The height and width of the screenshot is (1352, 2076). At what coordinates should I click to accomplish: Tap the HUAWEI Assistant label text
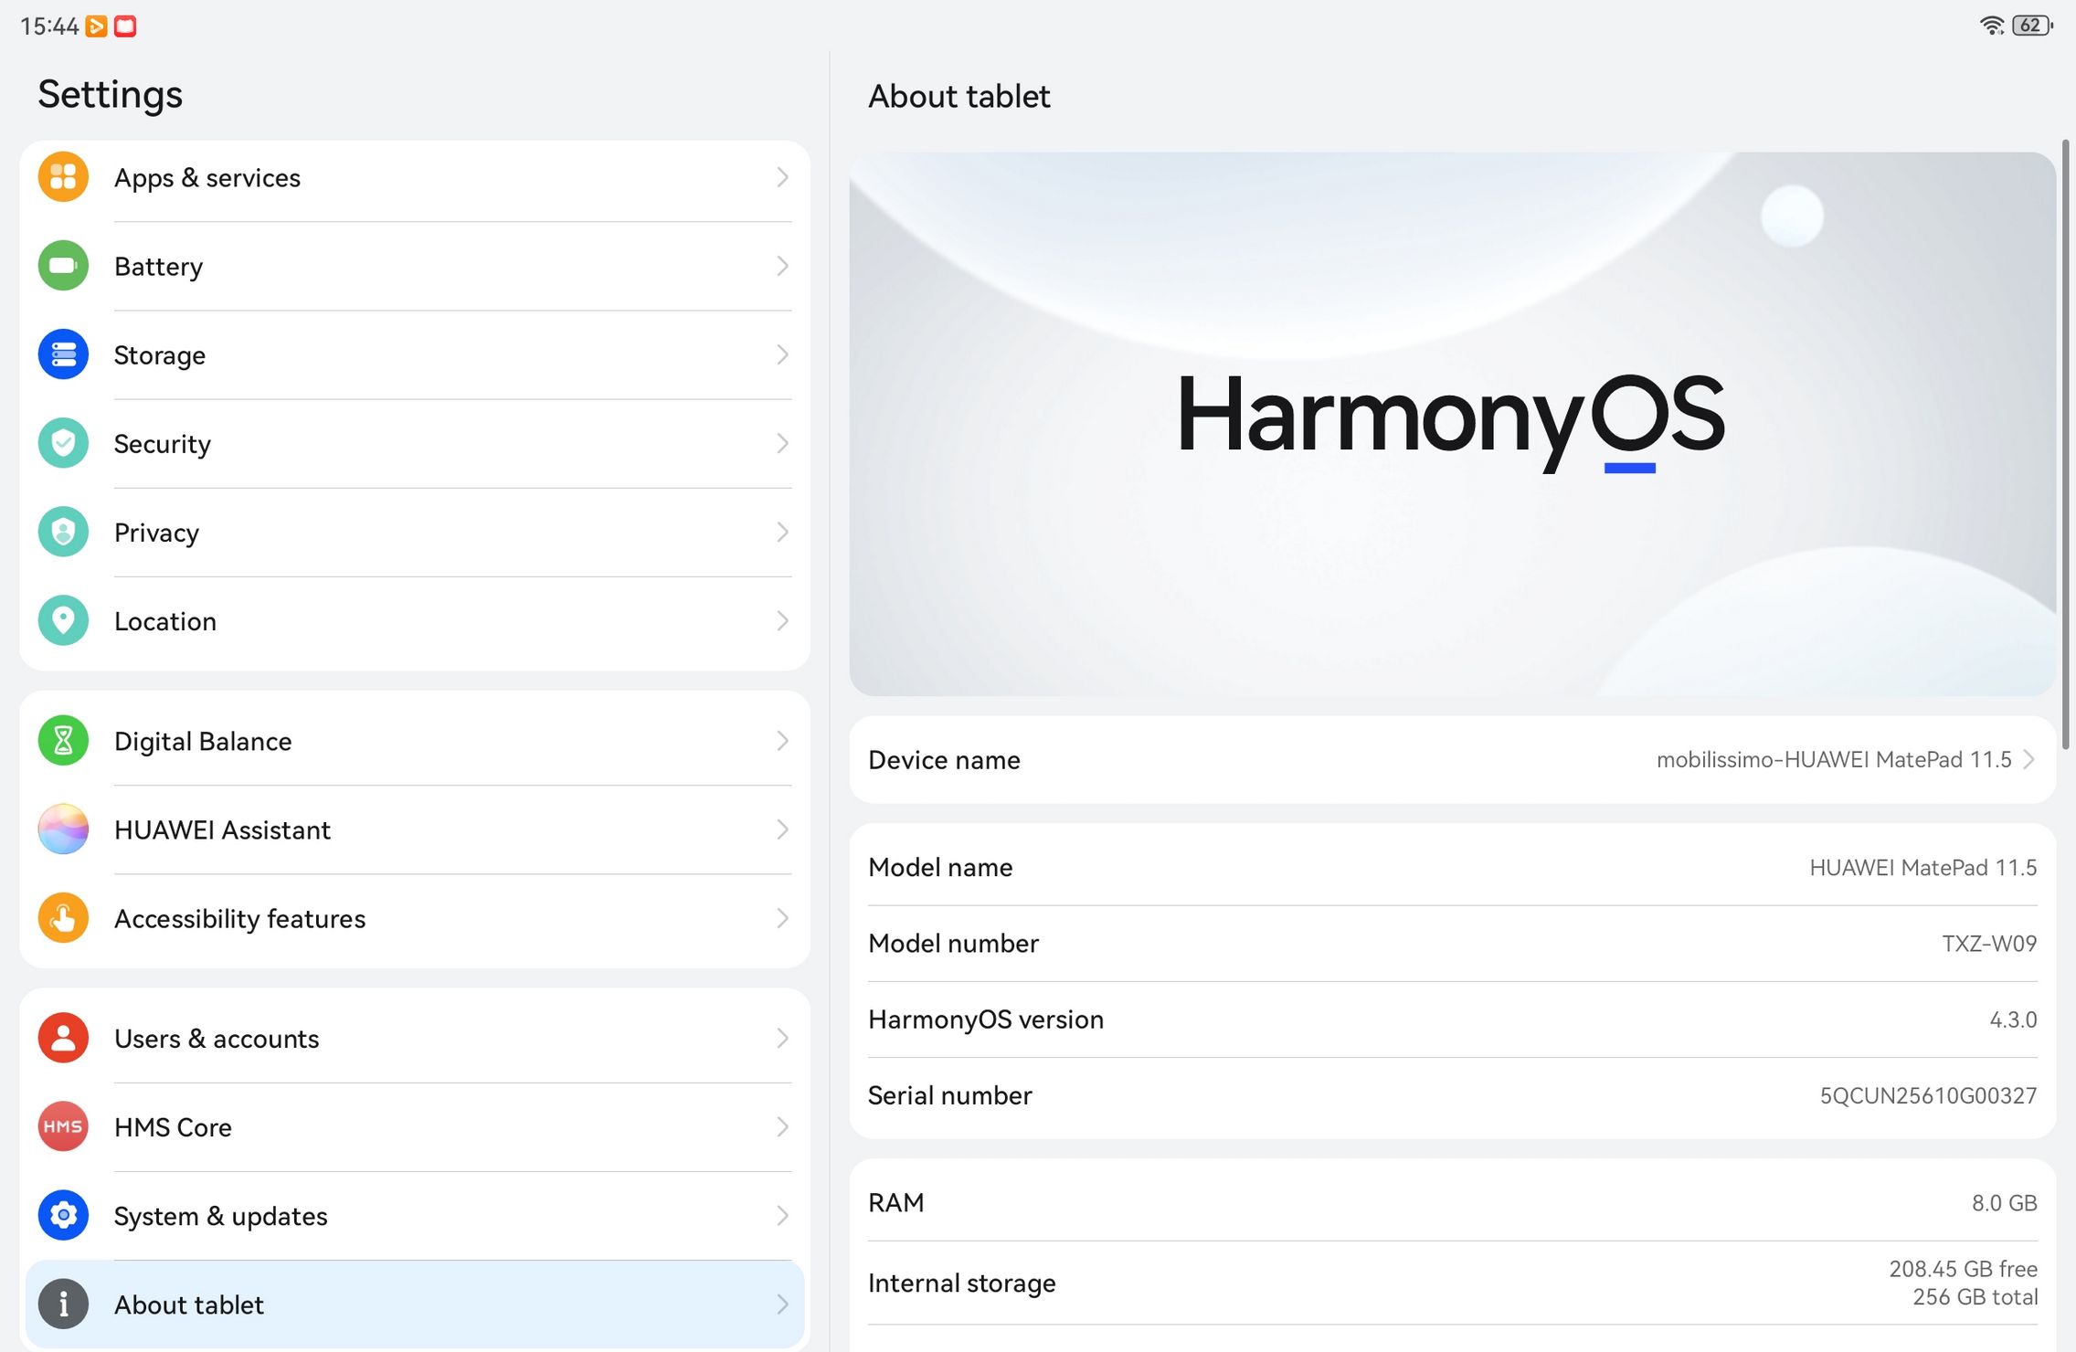click(222, 829)
